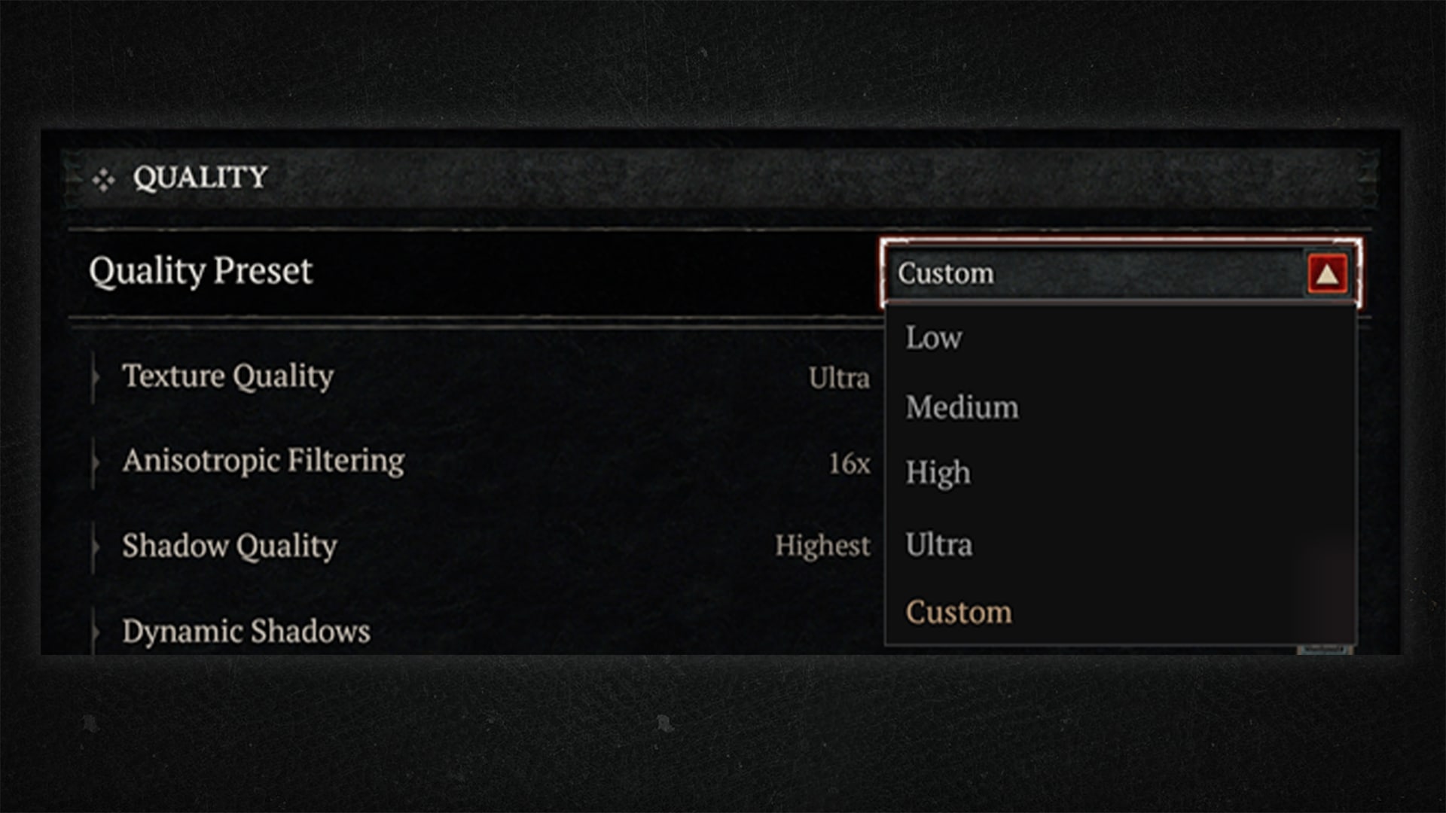Click the bracket marker beside Anisotropic Filtering

click(95, 461)
